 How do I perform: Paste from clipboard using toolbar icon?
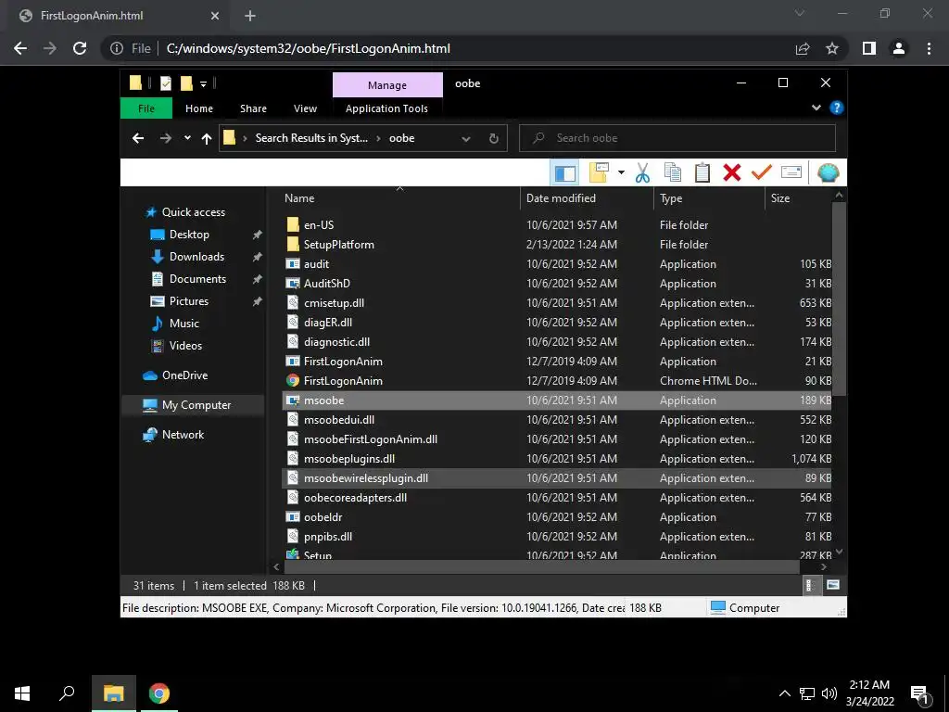click(x=702, y=173)
